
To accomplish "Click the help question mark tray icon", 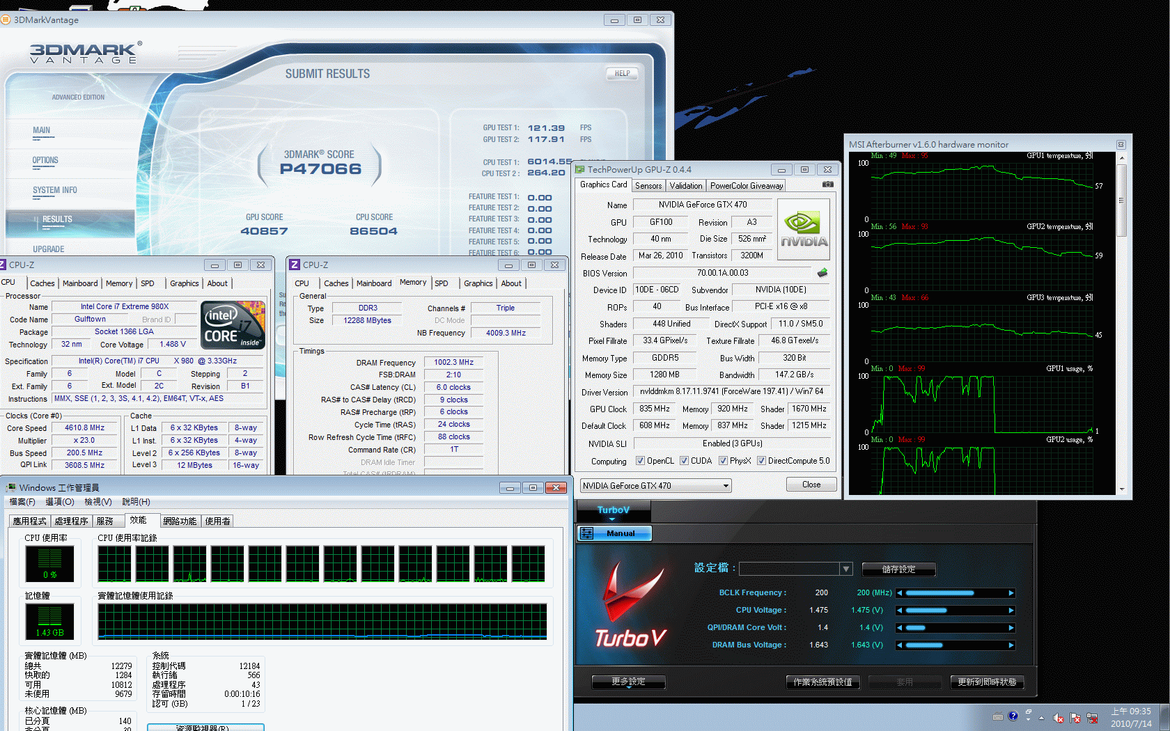I will point(1013,716).
